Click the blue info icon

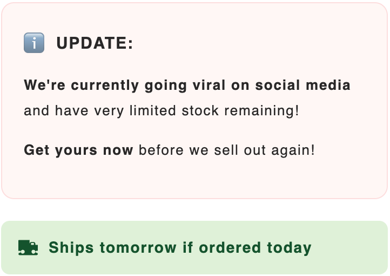(x=33, y=43)
